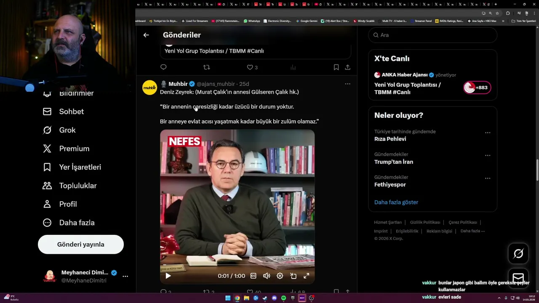Open the Daha fazla sidebar menu
The width and height of the screenshot is (539, 303).
68,223
